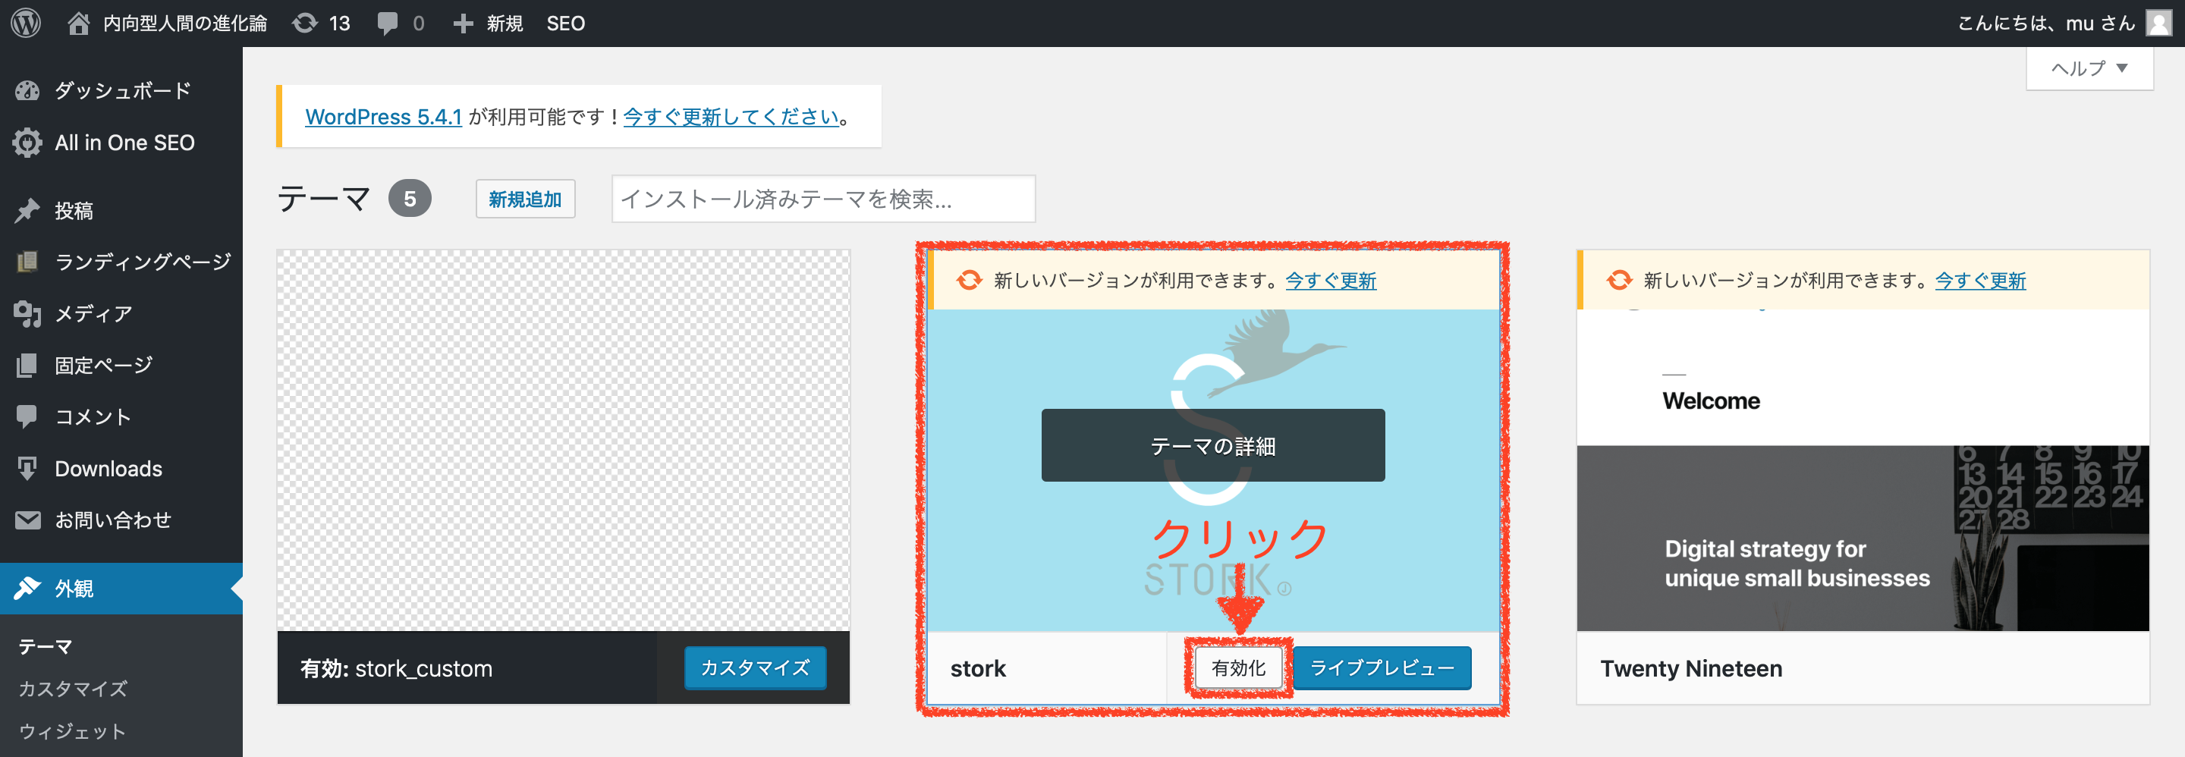Image resolution: width=2185 pixels, height=757 pixels.
Task: Click the Dashboard gauge icon
Action: click(27, 91)
